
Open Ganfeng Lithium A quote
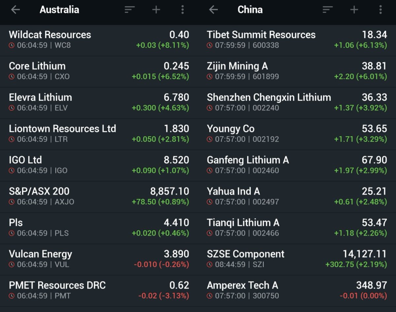point(297,166)
